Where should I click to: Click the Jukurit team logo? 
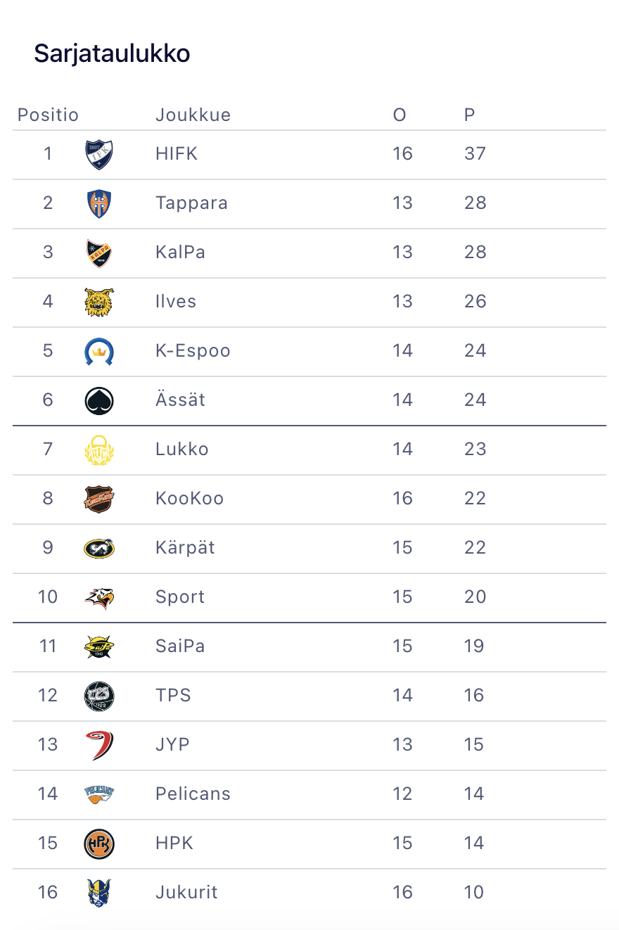point(98,893)
